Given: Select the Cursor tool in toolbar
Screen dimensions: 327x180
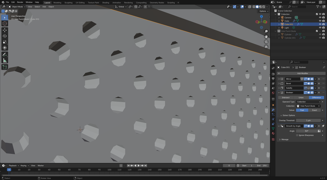Looking at the screenshot, I should tap(5, 23).
